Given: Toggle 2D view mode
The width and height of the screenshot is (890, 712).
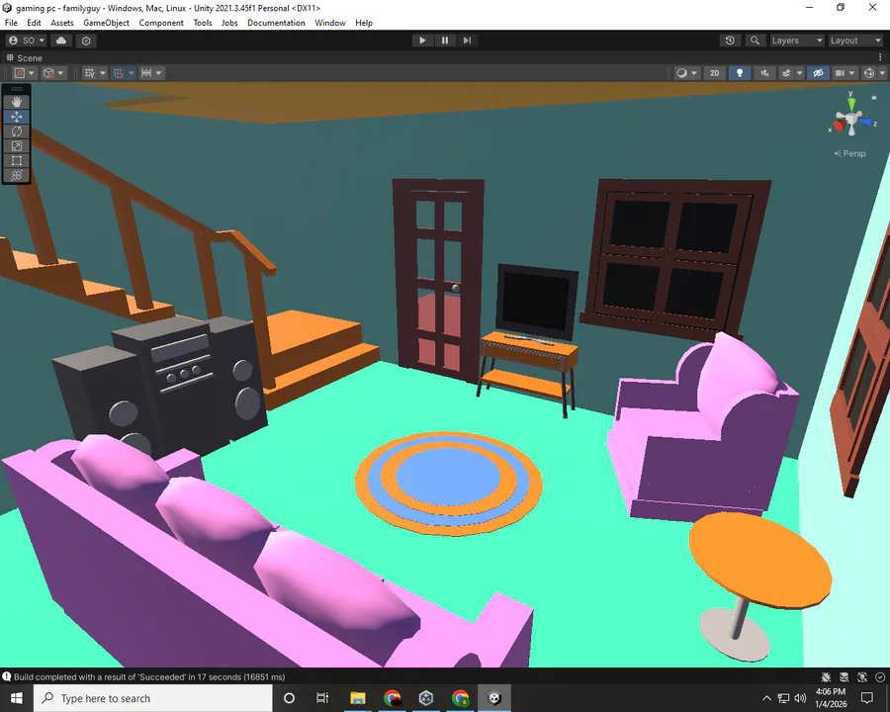Looking at the screenshot, I should click(715, 72).
